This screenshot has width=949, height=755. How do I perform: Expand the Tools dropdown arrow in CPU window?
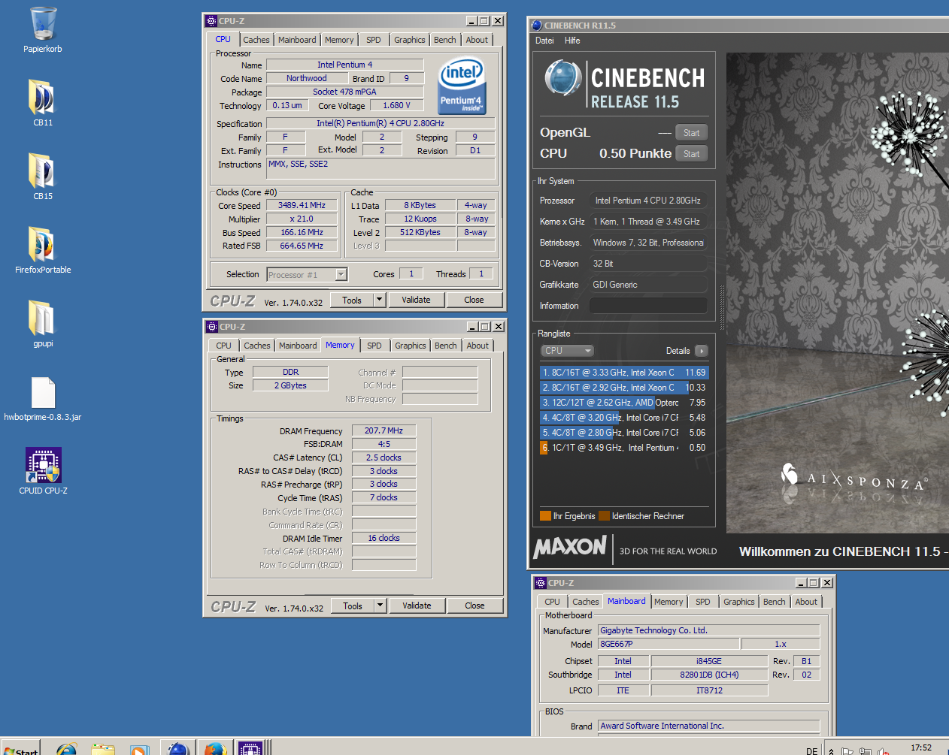click(379, 300)
